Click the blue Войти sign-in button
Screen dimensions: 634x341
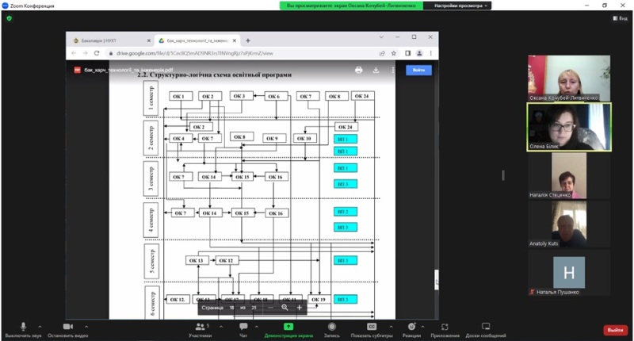418,70
